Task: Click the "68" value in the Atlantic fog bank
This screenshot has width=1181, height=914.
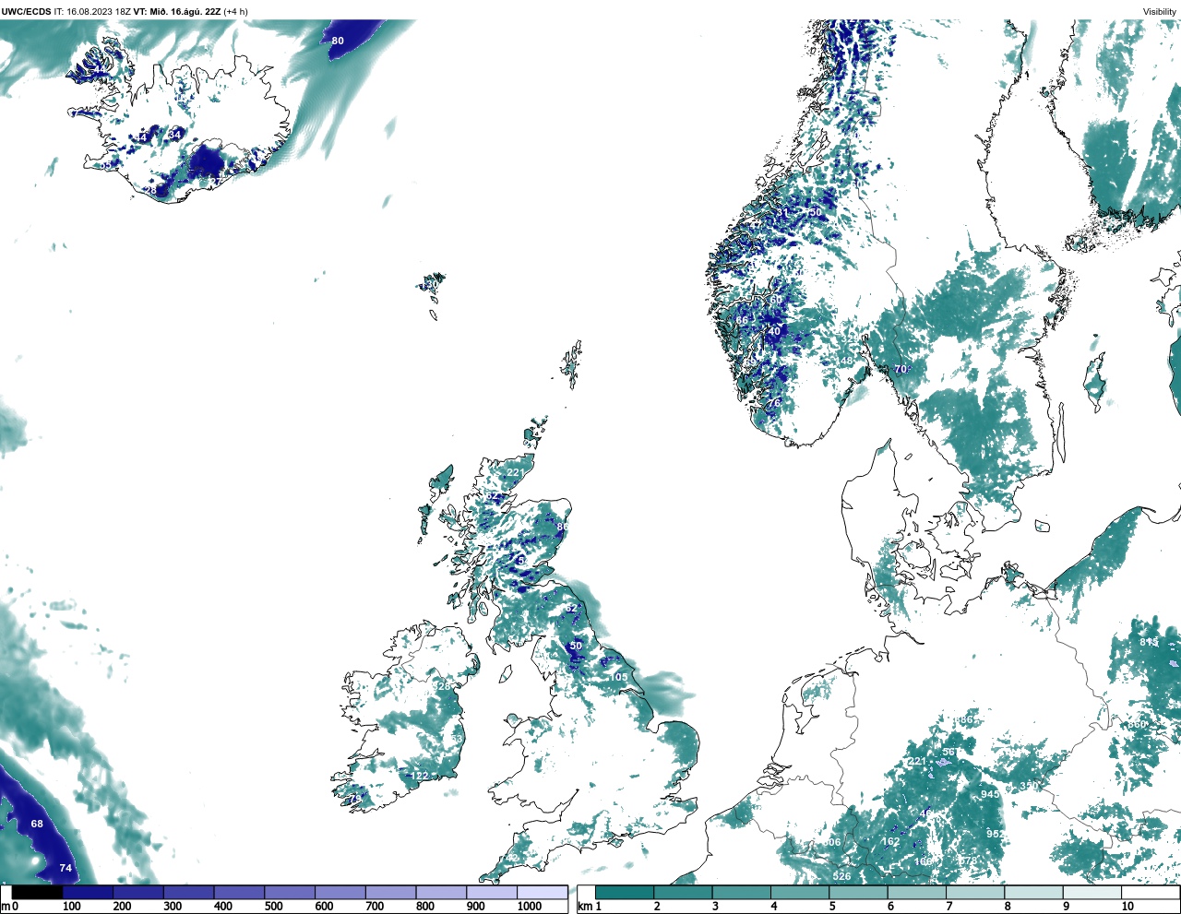Action: 37,824
